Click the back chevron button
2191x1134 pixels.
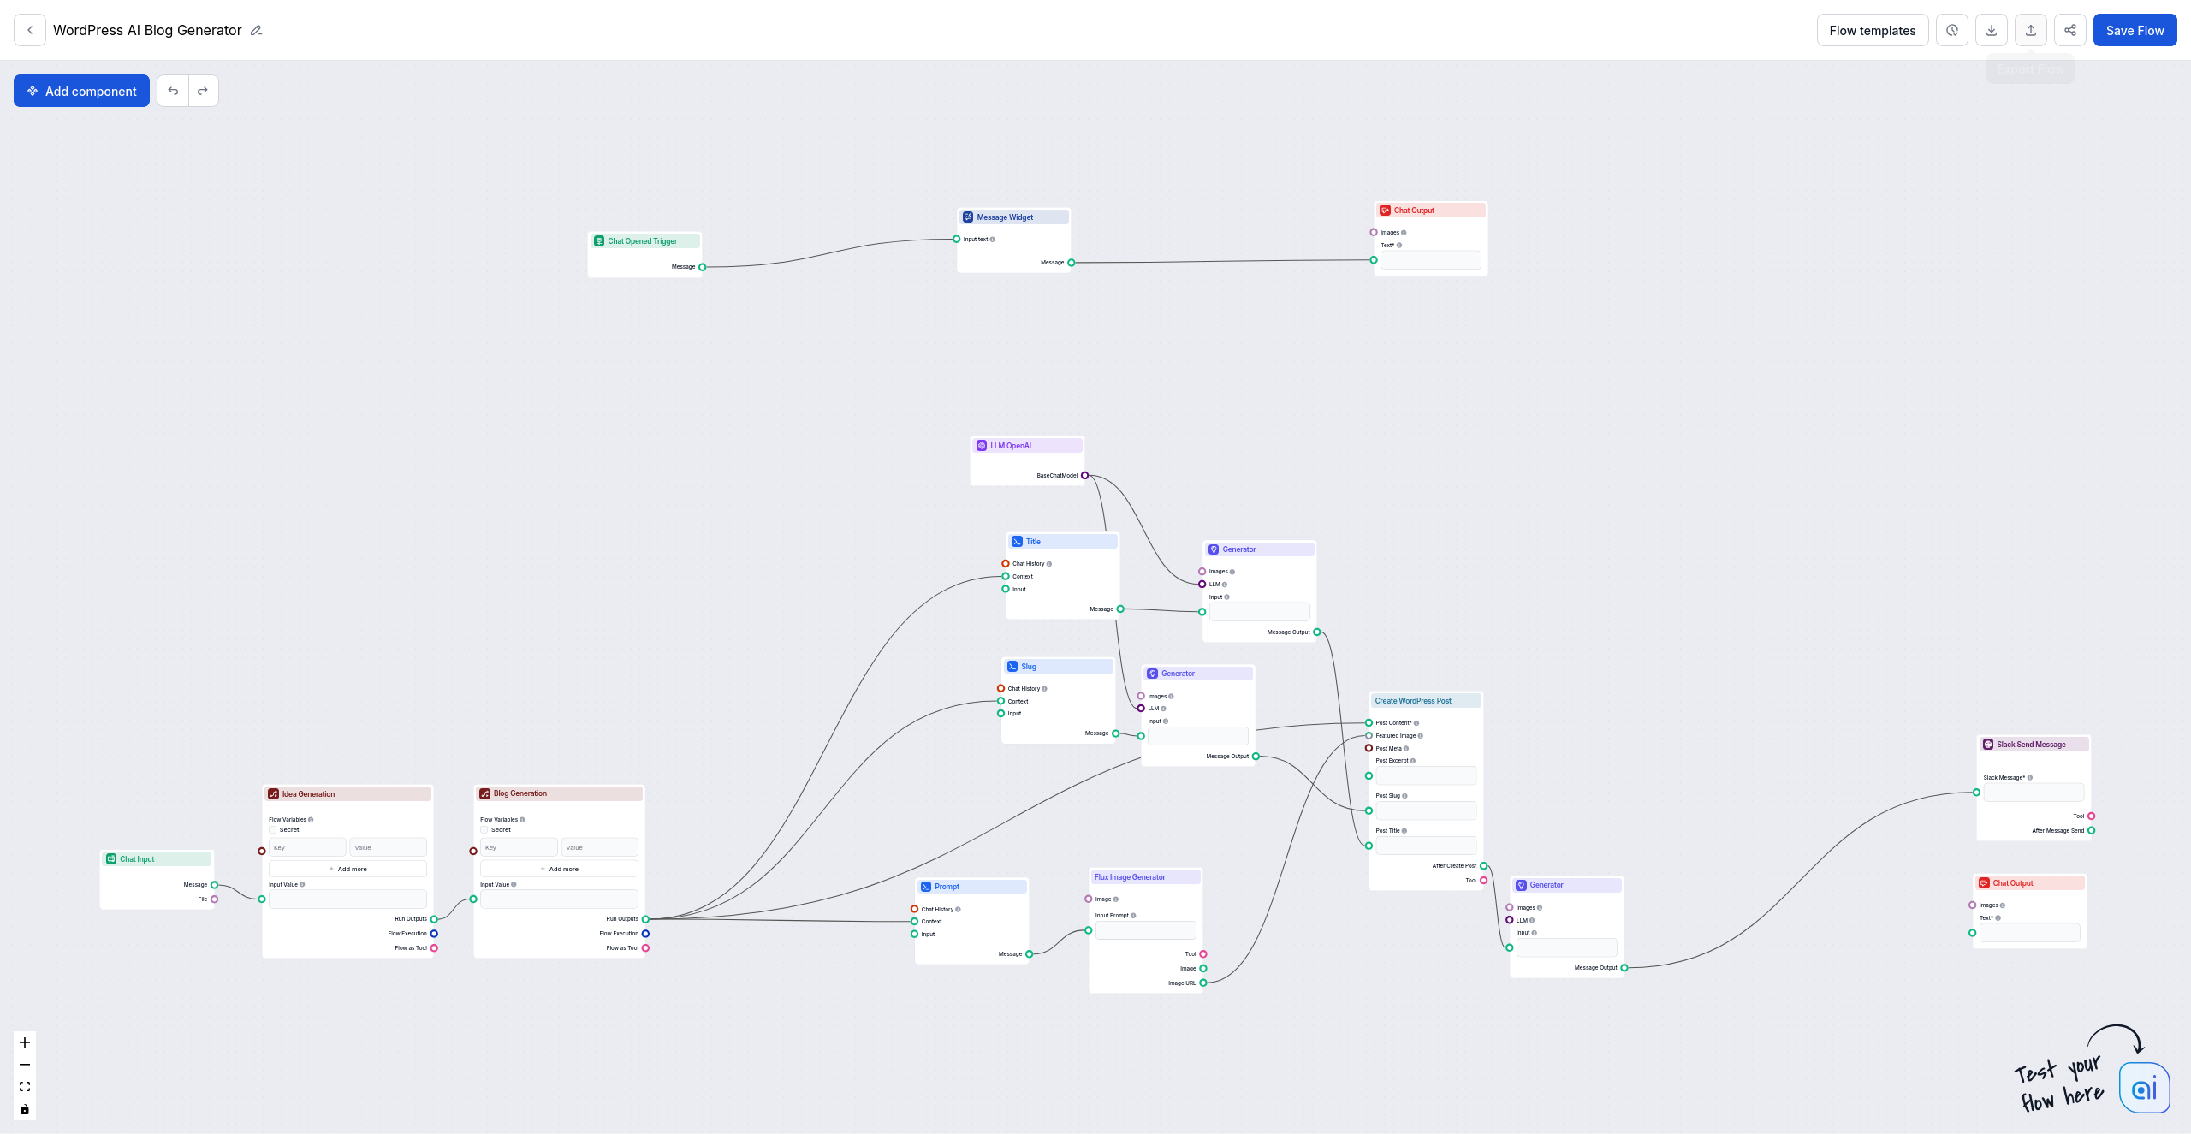tap(30, 30)
